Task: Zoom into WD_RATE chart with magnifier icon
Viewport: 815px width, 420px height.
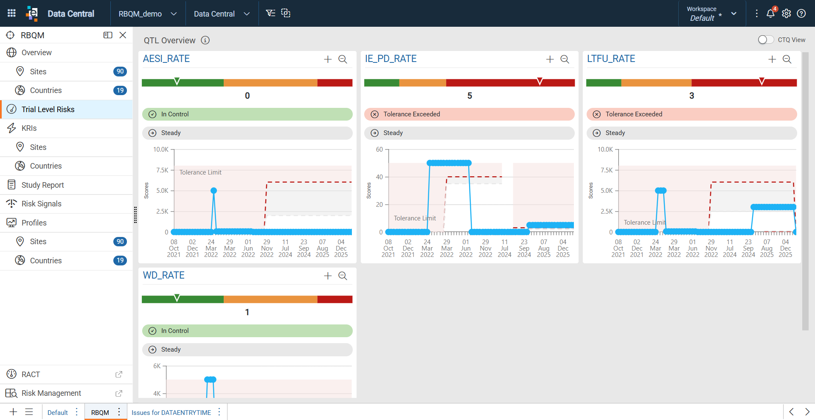Action: (343, 276)
